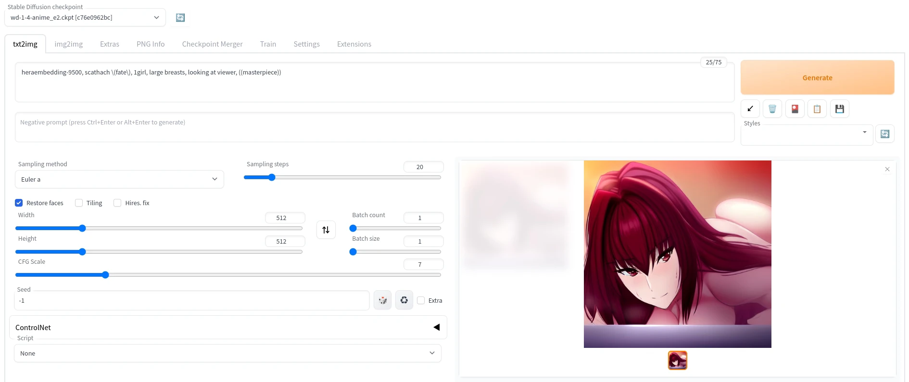Open the PNG Info tab
This screenshot has width=909, height=382.
[x=151, y=44]
